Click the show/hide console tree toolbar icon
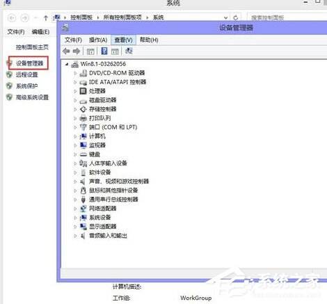327x304 pixels. pos(90,51)
